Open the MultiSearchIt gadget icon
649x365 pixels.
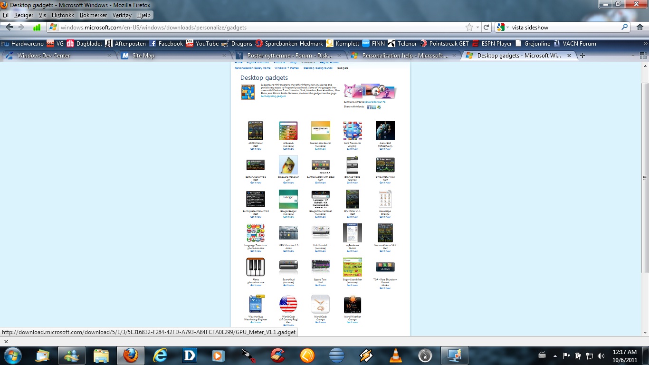click(x=321, y=231)
